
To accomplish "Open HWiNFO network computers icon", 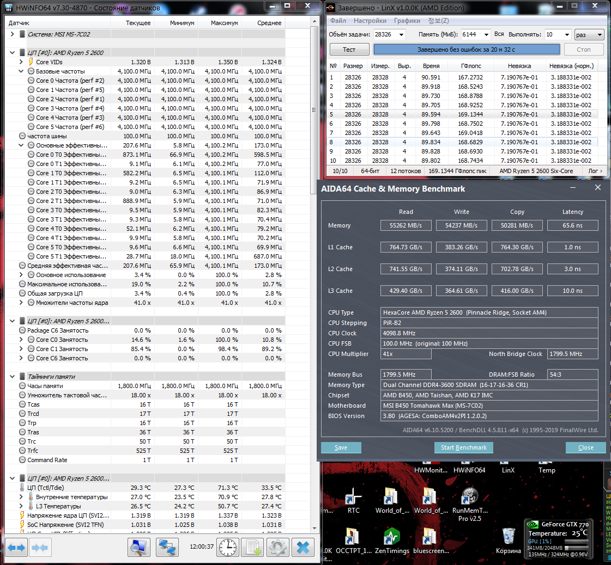I will (167, 548).
